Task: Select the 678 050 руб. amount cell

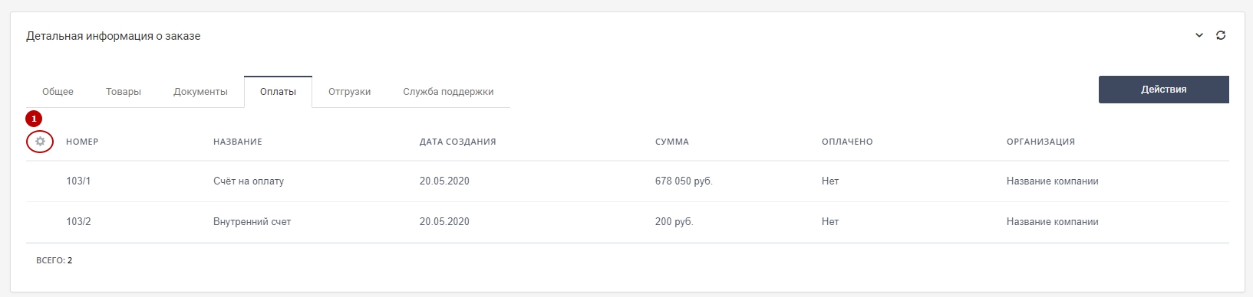Action: click(x=684, y=181)
